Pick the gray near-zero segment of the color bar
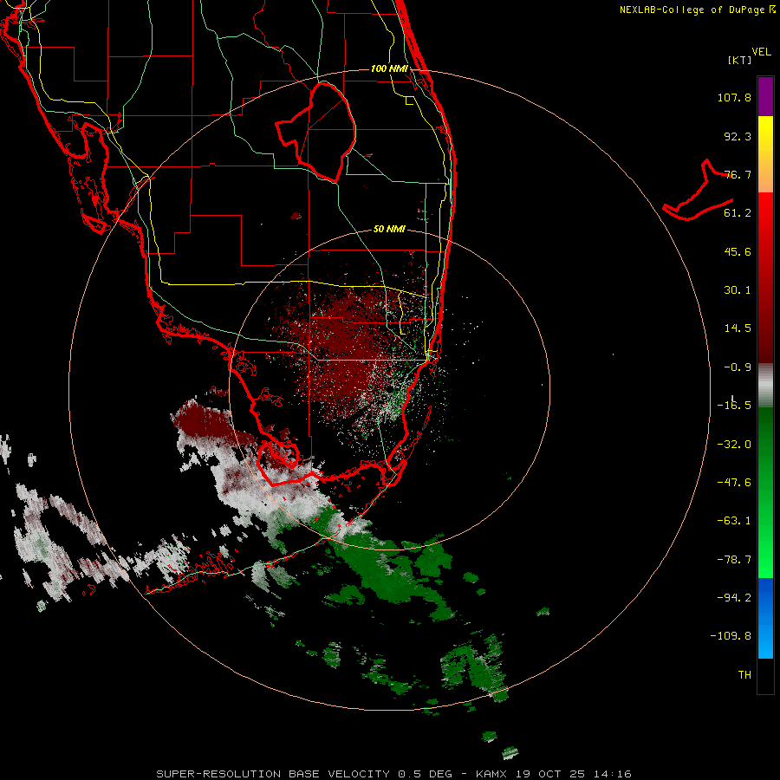 (765, 386)
